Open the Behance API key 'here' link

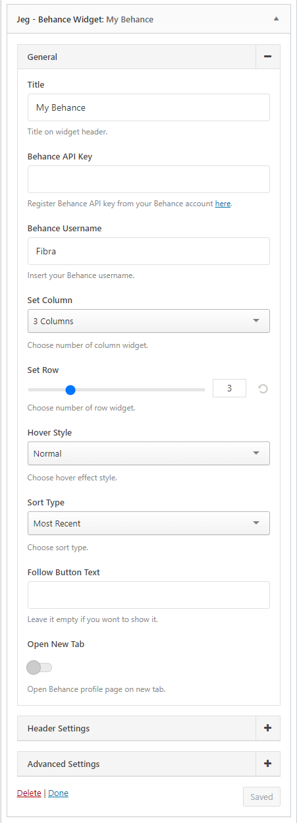(x=223, y=204)
